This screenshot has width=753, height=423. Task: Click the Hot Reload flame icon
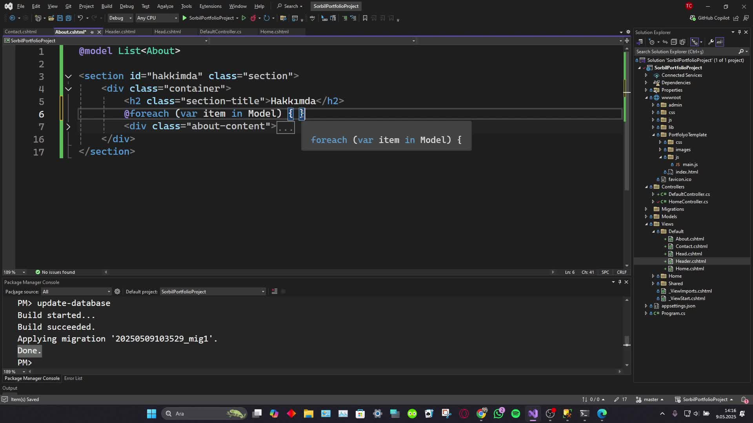coord(253,18)
